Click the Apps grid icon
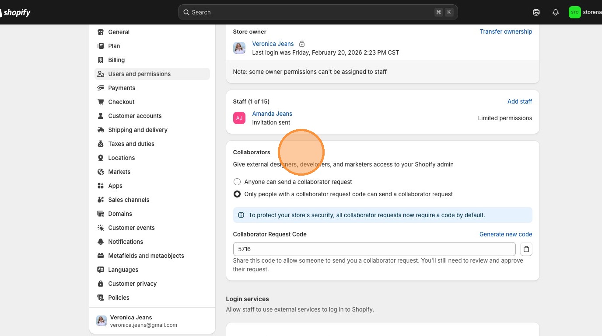The height and width of the screenshot is (336, 602). tap(101, 186)
